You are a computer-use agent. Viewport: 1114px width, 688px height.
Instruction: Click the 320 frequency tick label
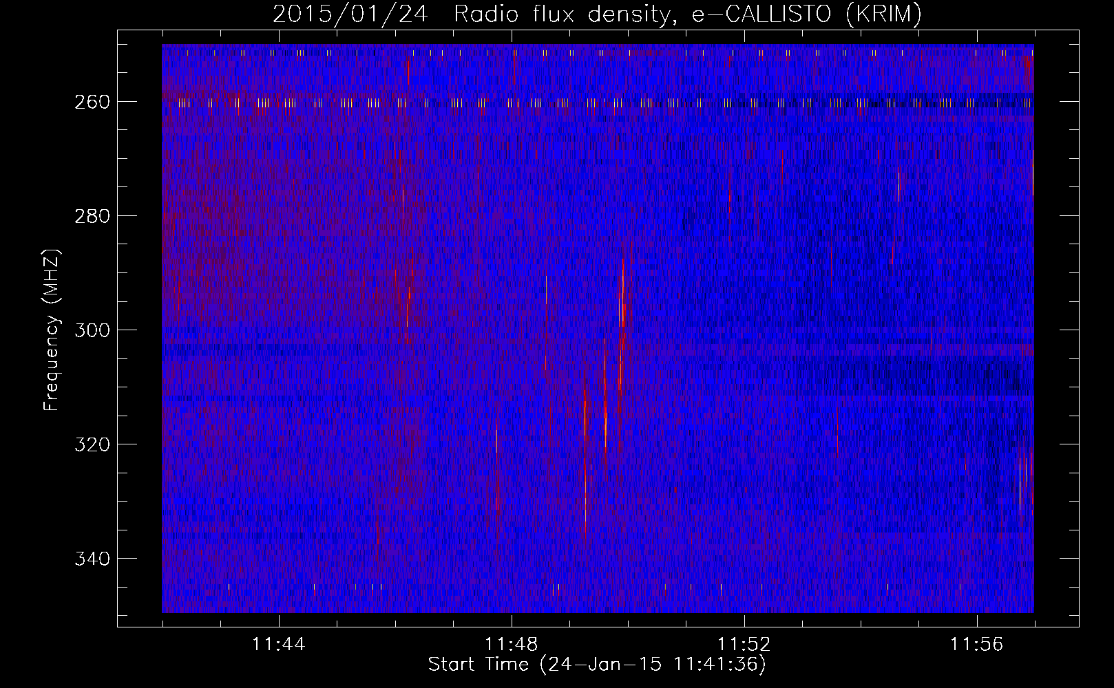click(92, 444)
